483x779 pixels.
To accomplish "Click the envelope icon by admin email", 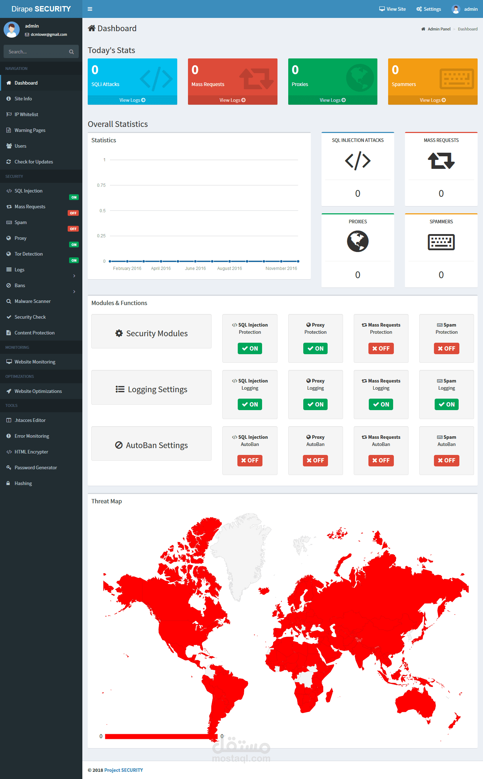I will coord(27,35).
